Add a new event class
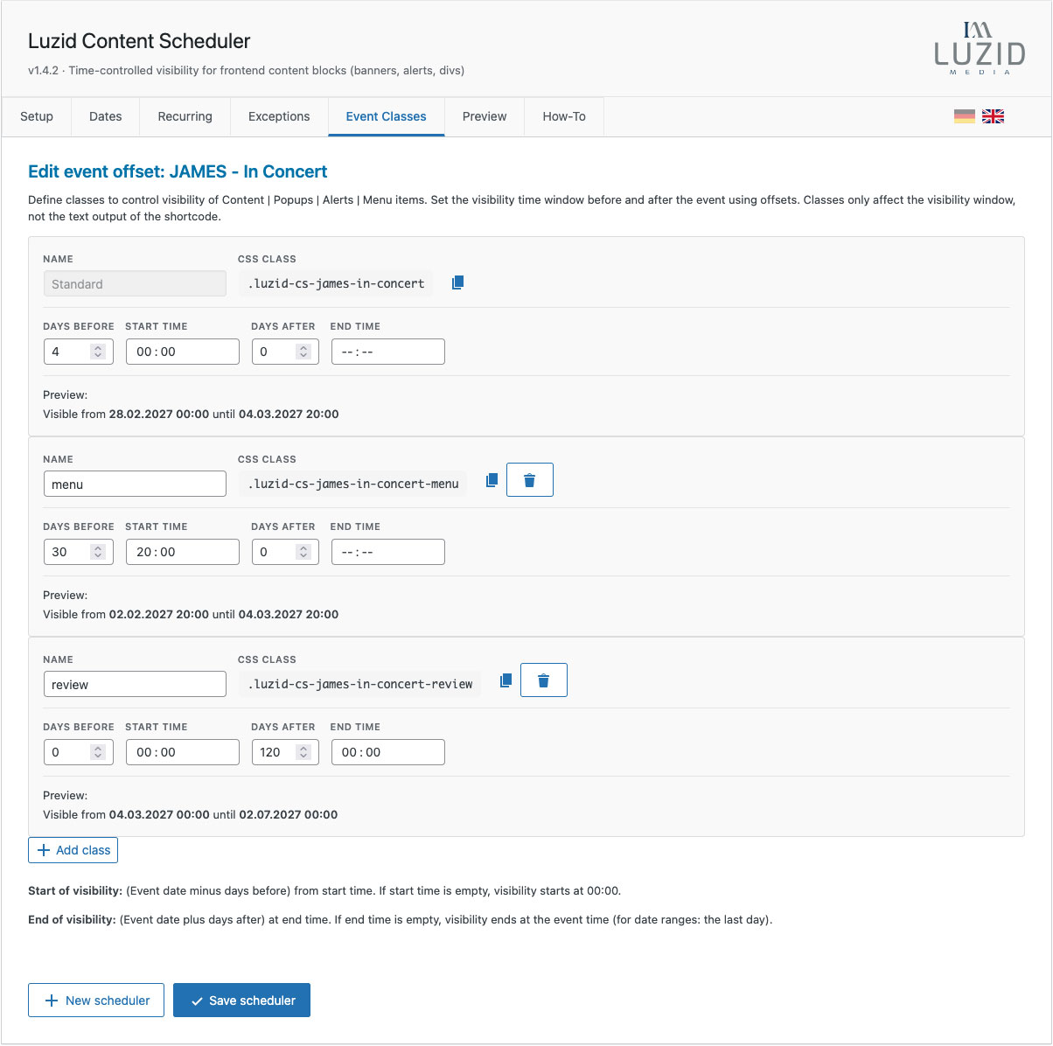Screen dimensions: 1053x1046 click(x=73, y=849)
